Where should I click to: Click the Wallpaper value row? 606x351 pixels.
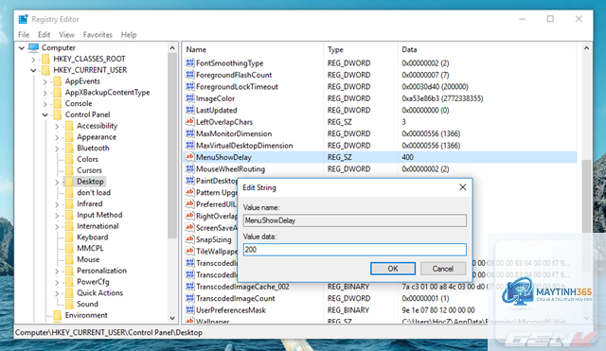tap(381, 321)
